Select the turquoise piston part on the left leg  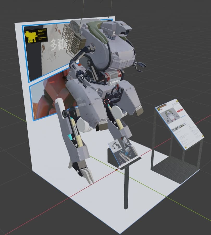pyautogui.click(x=70, y=137)
